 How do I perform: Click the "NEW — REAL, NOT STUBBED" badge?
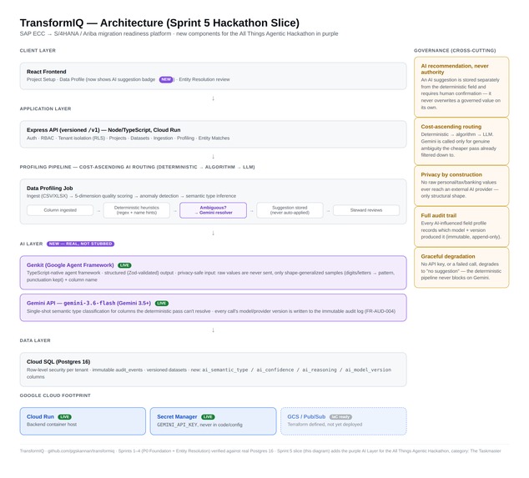[80, 244]
